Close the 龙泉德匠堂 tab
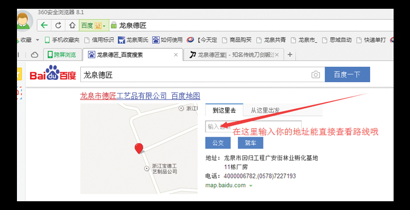This screenshot has width=410, height=210. click(x=277, y=55)
